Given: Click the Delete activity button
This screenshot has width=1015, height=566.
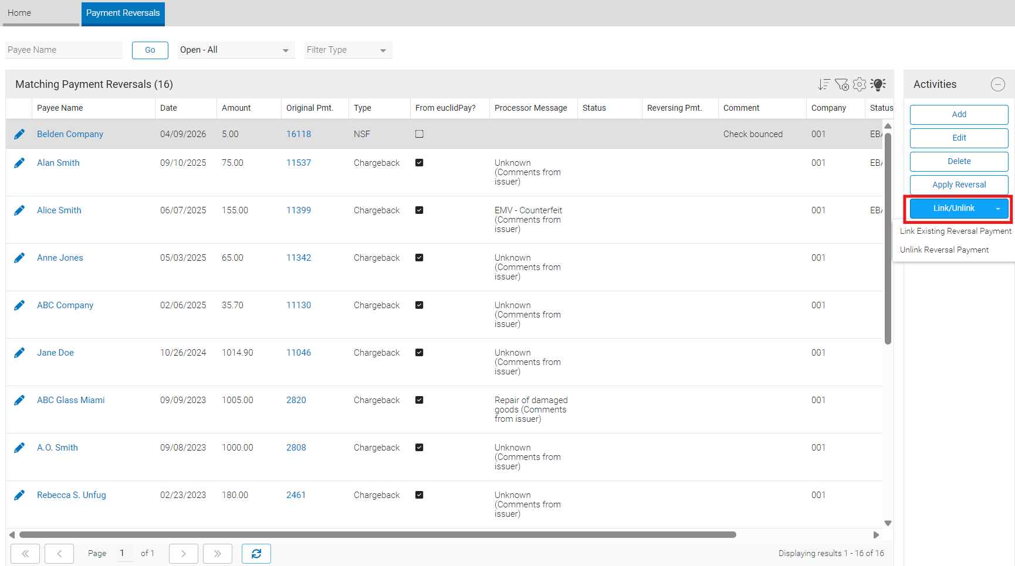Looking at the screenshot, I should (x=959, y=162).
